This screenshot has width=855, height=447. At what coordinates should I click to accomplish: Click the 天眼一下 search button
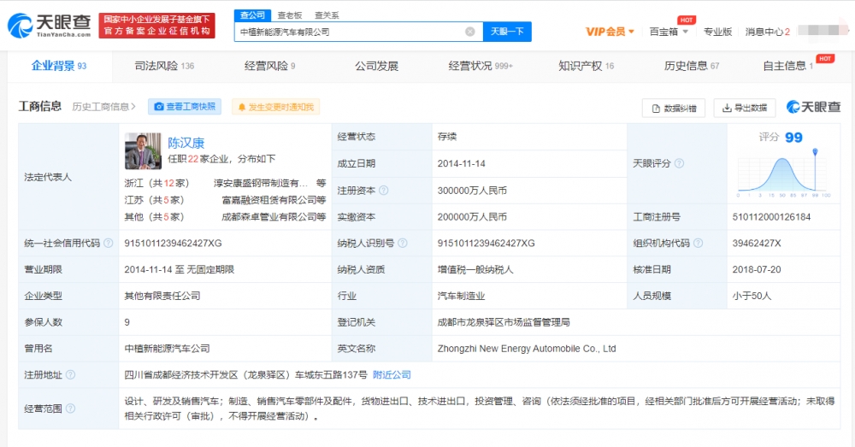coord(507,32)
